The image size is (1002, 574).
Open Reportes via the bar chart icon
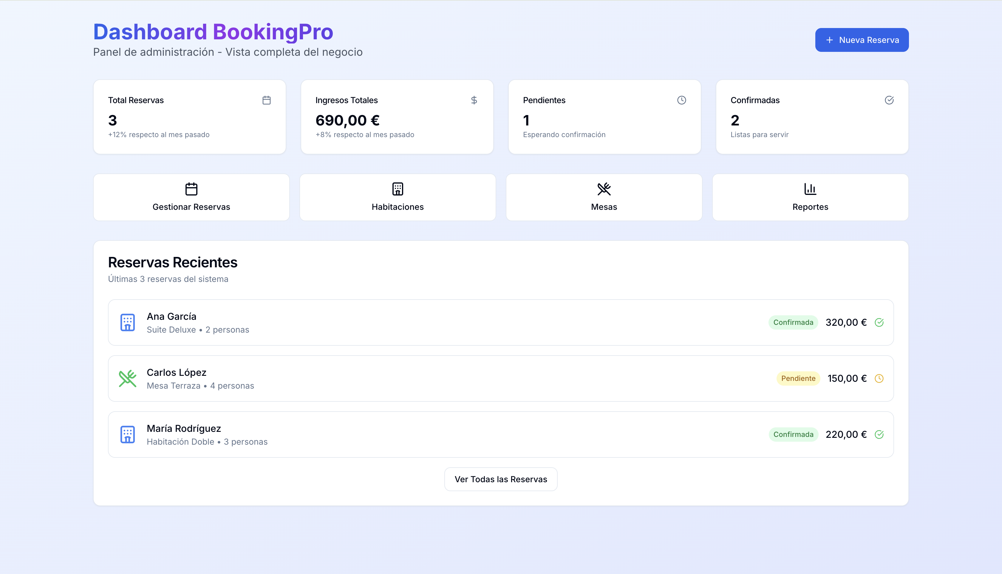tap(810, 189)
